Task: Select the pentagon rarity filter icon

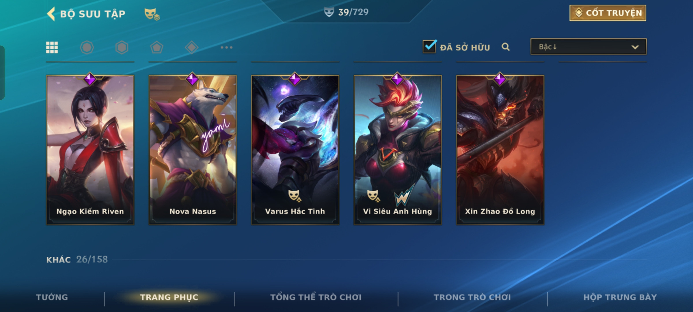Action: 157,47
